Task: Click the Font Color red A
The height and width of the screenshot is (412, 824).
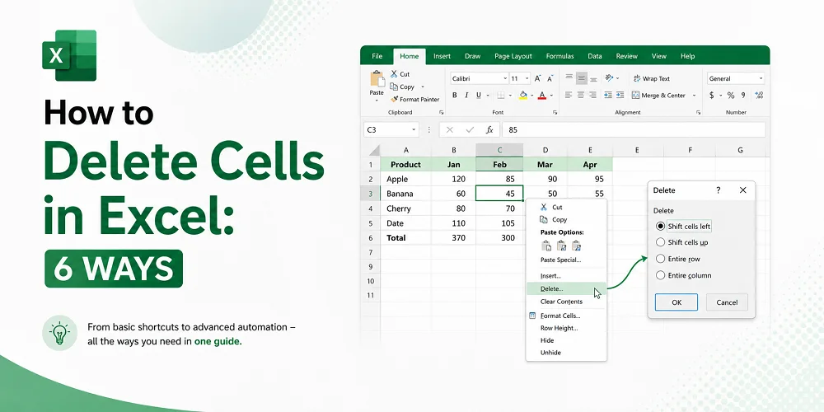Action: pyautogui.click(x=542, y=95)
